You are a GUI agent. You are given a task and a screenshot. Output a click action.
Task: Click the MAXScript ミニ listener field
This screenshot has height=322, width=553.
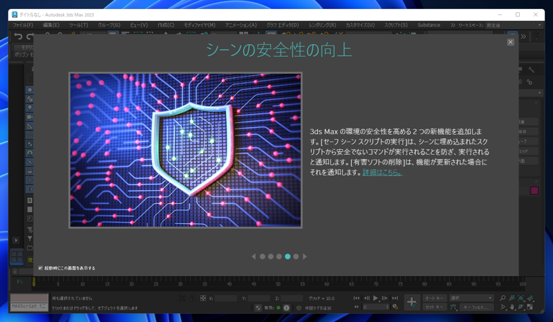[29, 306]
